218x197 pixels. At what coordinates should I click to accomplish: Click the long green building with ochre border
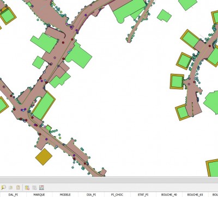click(44, 106)
